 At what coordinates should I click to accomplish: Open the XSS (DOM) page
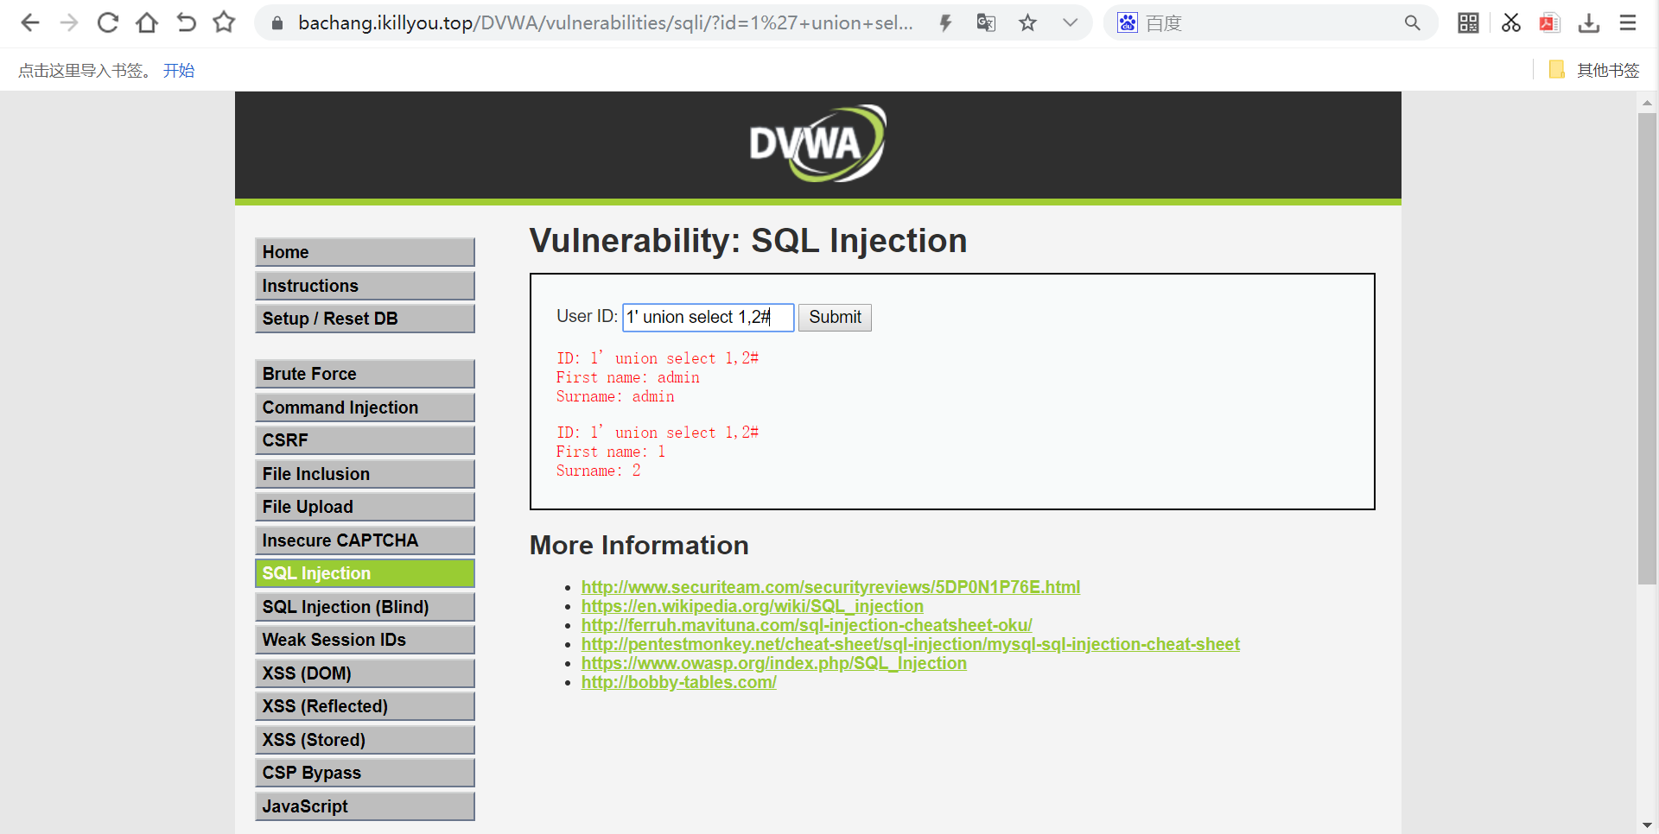coord(365,673)
